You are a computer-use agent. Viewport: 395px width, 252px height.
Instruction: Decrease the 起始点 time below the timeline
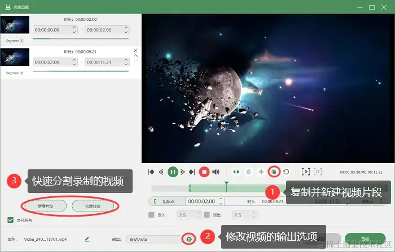pyautogui.click(x=221, y=203)
